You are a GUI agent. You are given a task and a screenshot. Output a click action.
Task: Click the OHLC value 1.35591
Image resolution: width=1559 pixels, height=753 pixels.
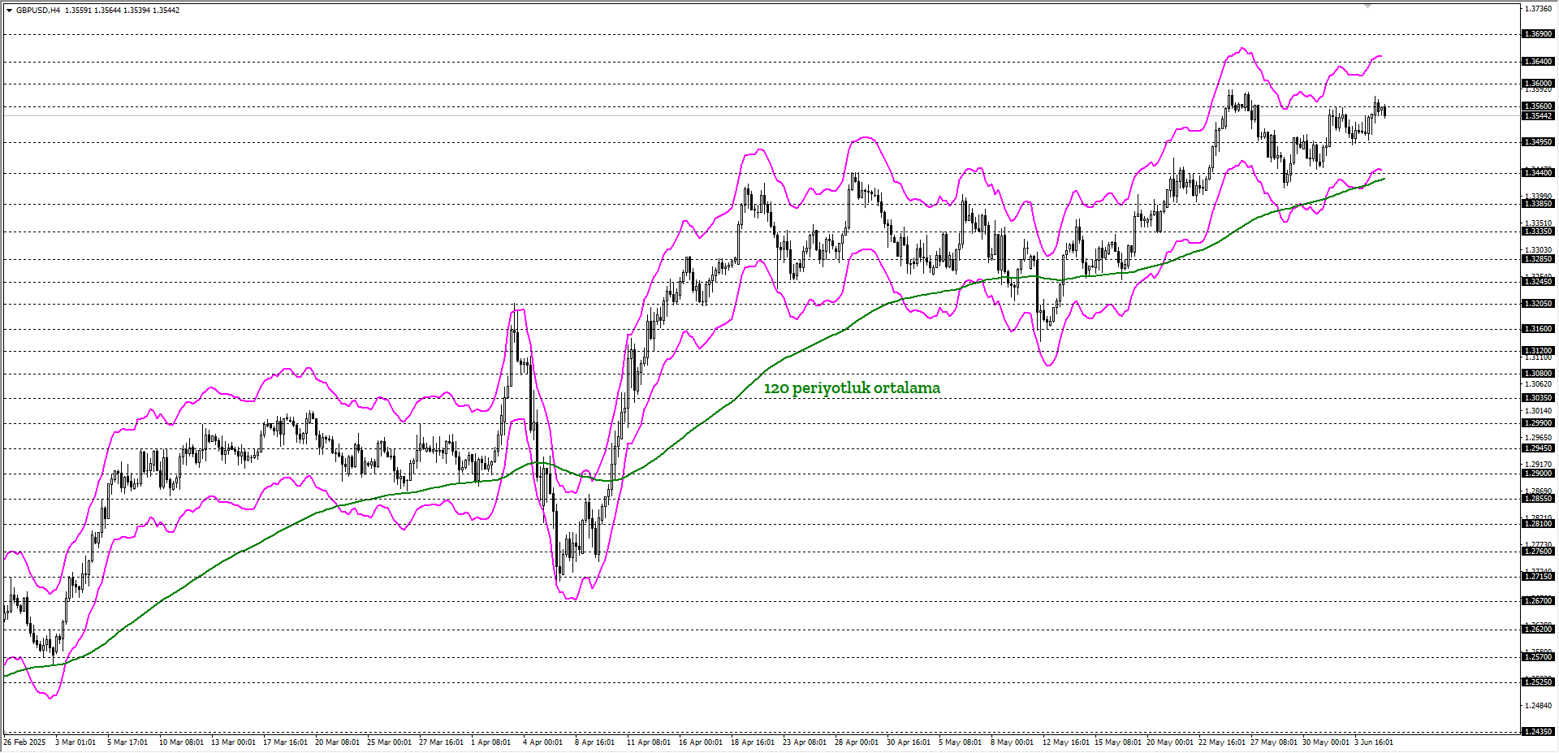(x=78, y=11)
